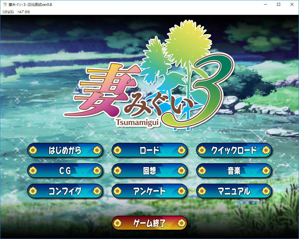Click the sunflower icon left of ゲーム終了

[x=117, y=223]
